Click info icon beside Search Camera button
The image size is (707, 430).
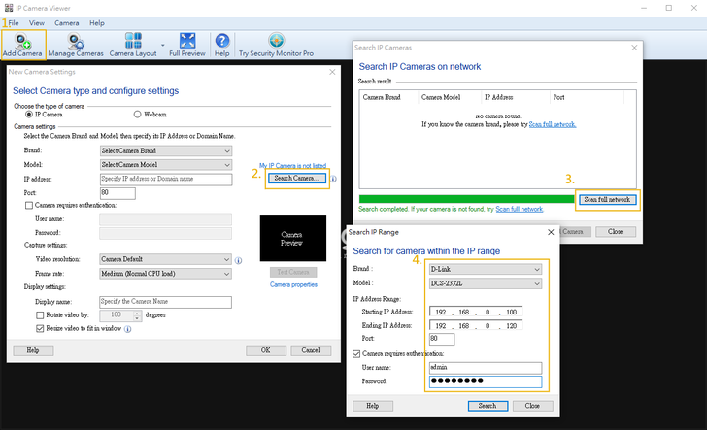pyautogui.click(x=333, y=179)
